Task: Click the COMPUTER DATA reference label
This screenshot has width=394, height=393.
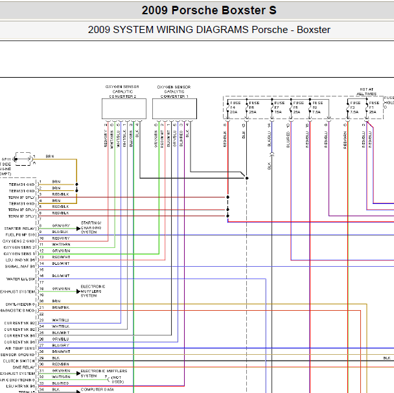Action: pos(97,390)
